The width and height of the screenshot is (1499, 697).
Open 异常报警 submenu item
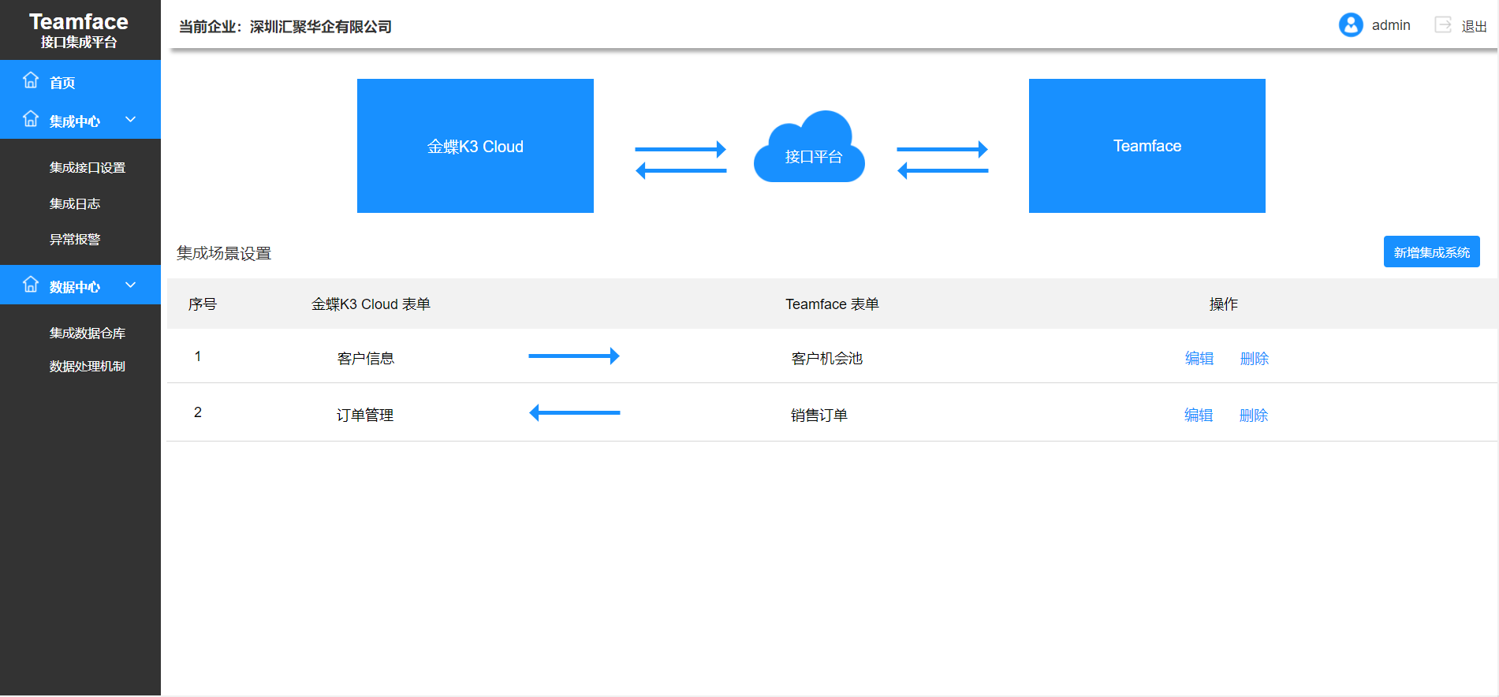75,240
